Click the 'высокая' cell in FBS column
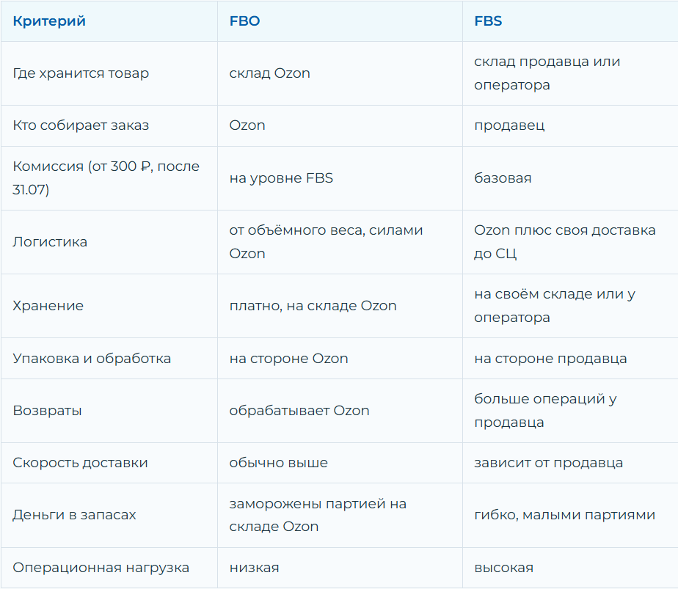 pyautogui.click(x=504, y=568)
